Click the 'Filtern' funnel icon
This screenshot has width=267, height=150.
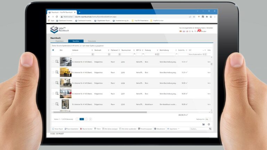[x=95, y=128]
